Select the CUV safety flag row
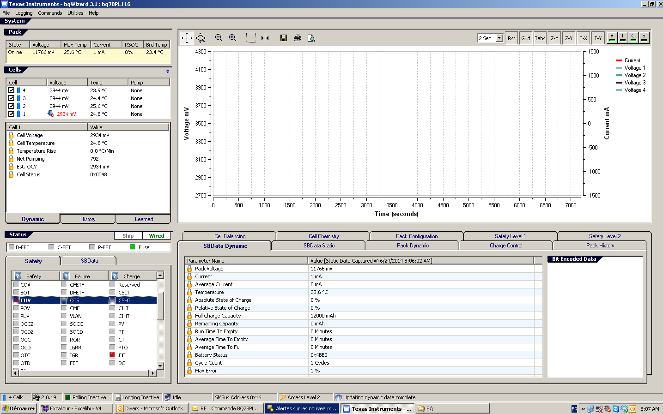Screen dimensions: 663x414 (x=84, y=300)
